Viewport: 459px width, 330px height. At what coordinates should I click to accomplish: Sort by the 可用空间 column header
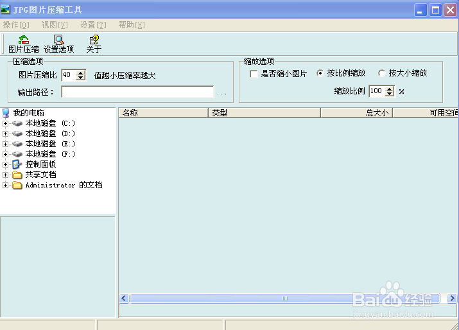426,113
